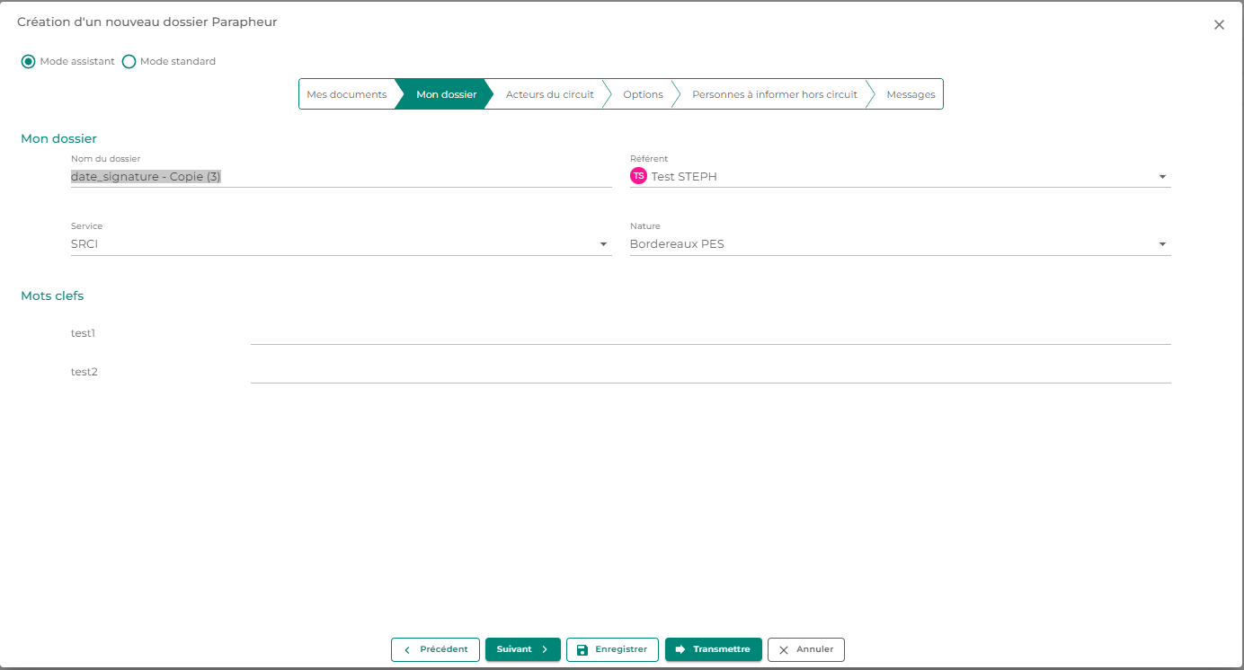Jump to the Messages step
The width and height of the screenshot is (1244, 670).
[911, 94]
